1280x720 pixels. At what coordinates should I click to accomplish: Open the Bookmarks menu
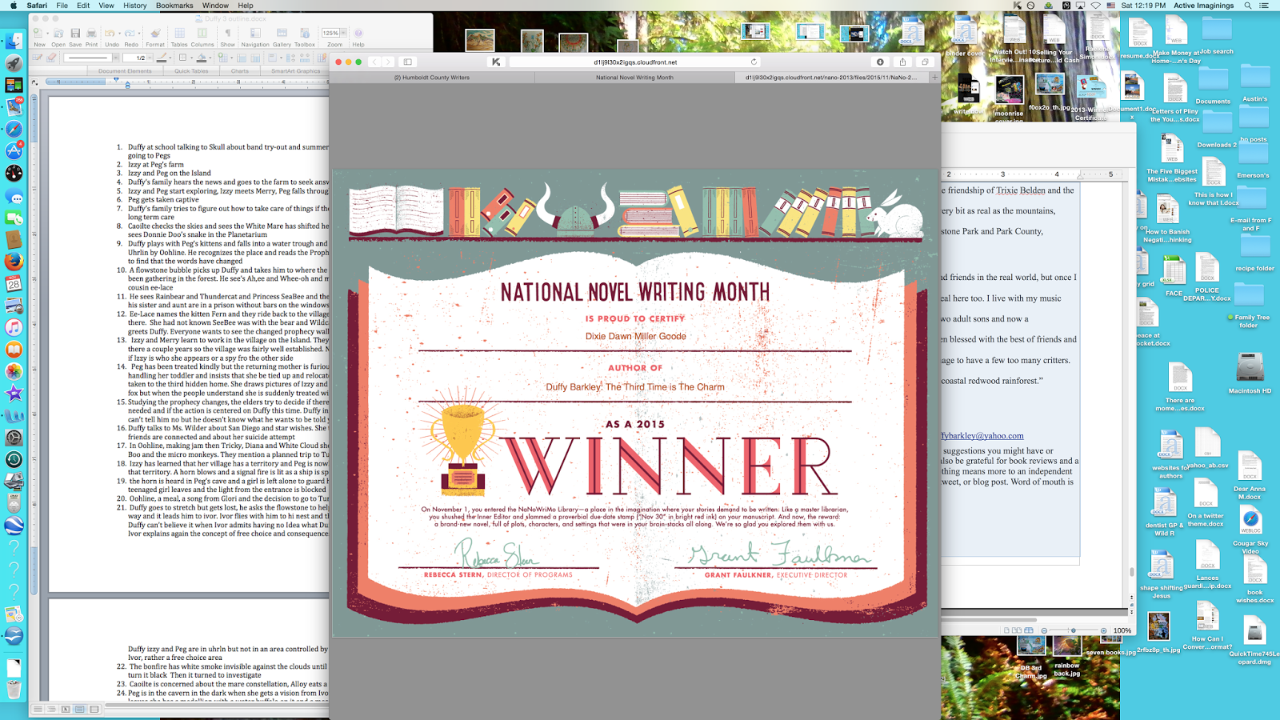point(174,6)
